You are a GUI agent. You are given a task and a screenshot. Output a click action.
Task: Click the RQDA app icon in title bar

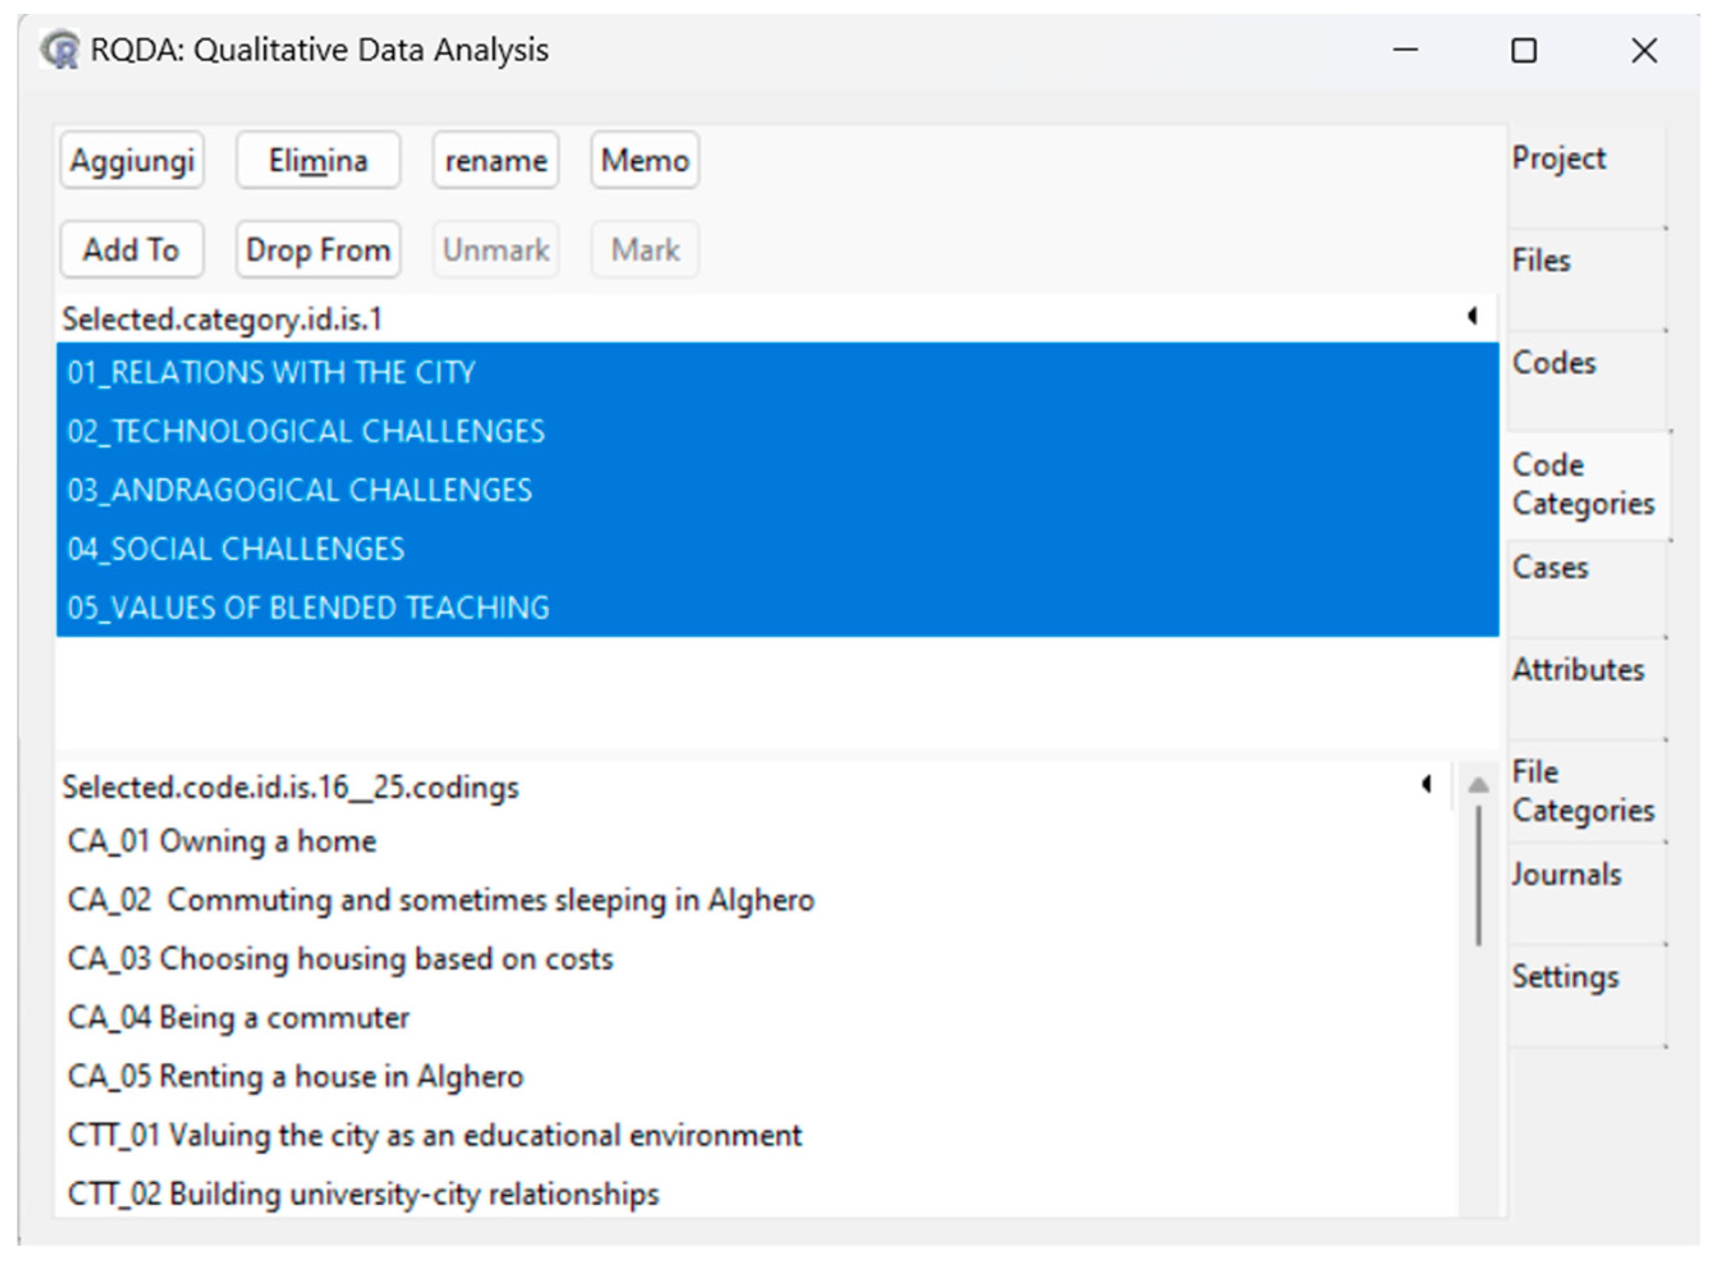tap(59, 50)
